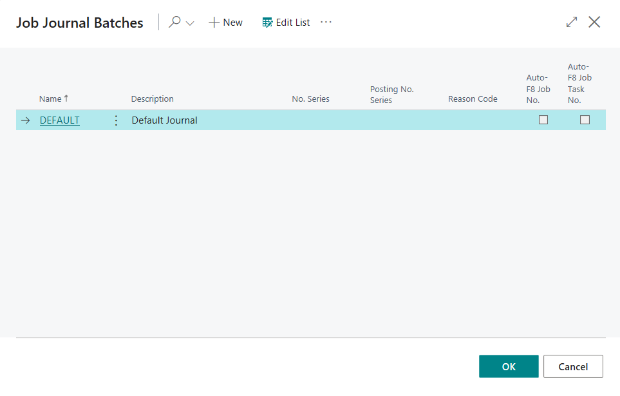Enable Auto-F8 Job Task No. checkbox
Viewport: 620px width, 396px height.
585,120
